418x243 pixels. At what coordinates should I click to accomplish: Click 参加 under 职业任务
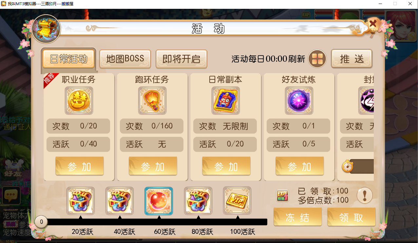pyautogui.click(x=79, y=166)
